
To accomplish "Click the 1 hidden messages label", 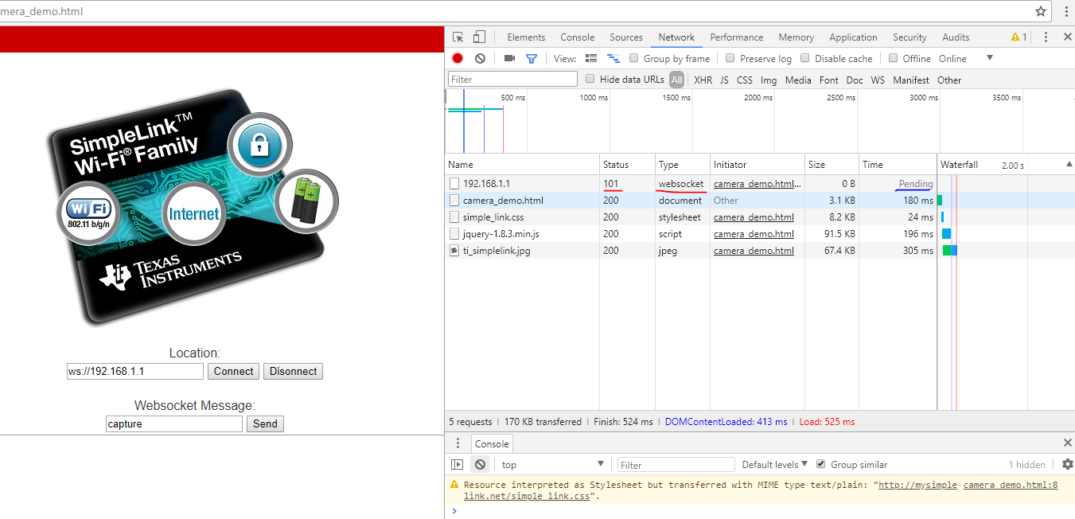I will coord(1027,465).
